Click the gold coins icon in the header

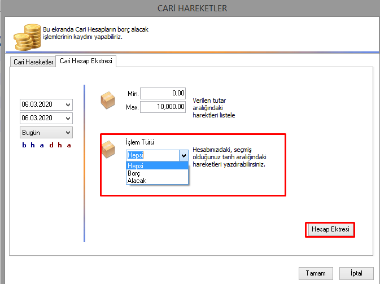click(x=24, y=36)
